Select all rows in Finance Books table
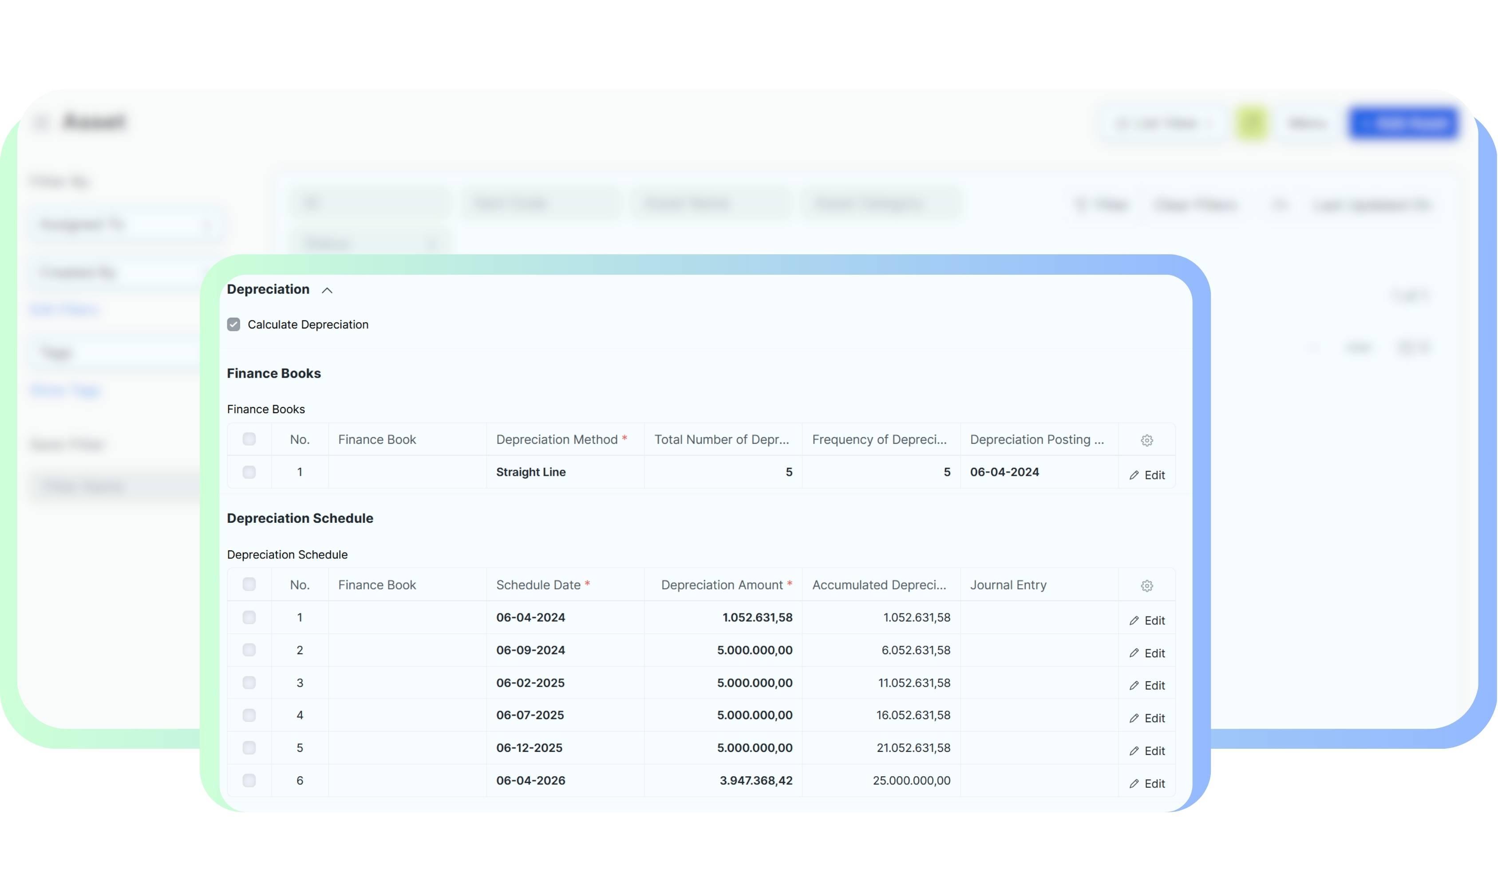1498x889 pixels. (x=249, y=439)
